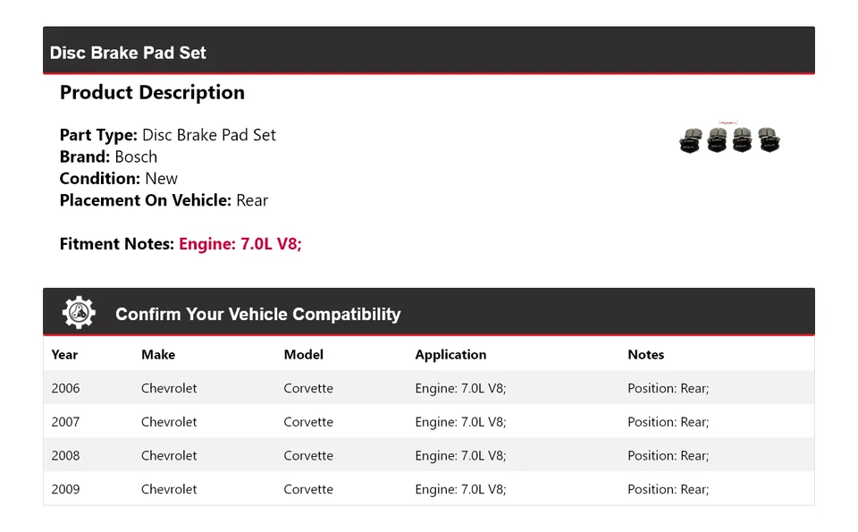Click the Confirm Your Vehicle Compatibility title
The width and height of the screenshot is (858, 532).
coord(257,314)
